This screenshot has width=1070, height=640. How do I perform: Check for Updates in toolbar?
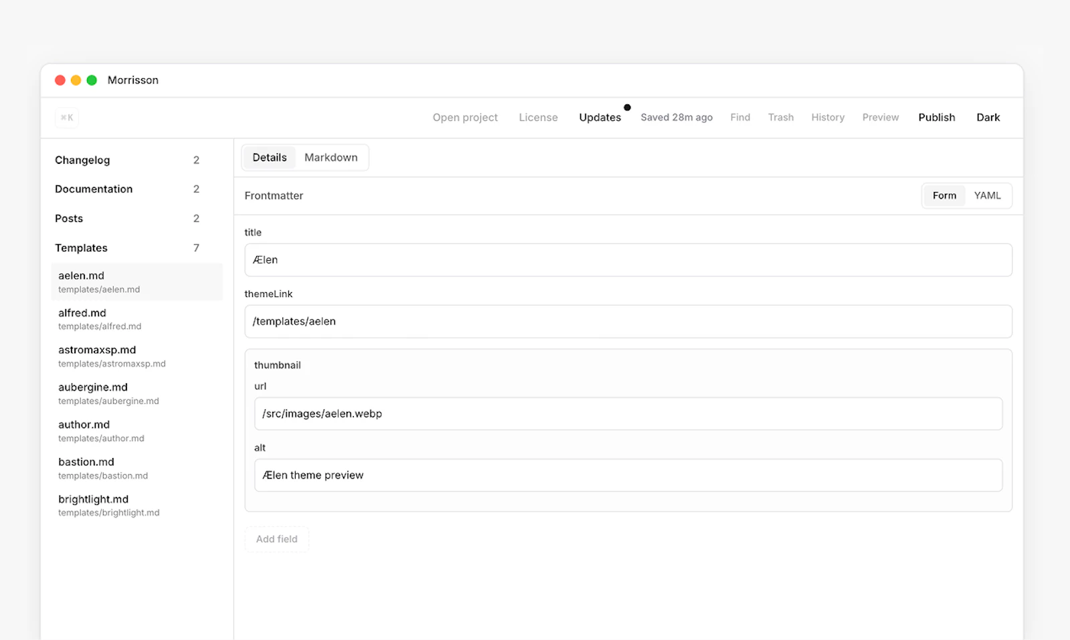pos(600,118)
